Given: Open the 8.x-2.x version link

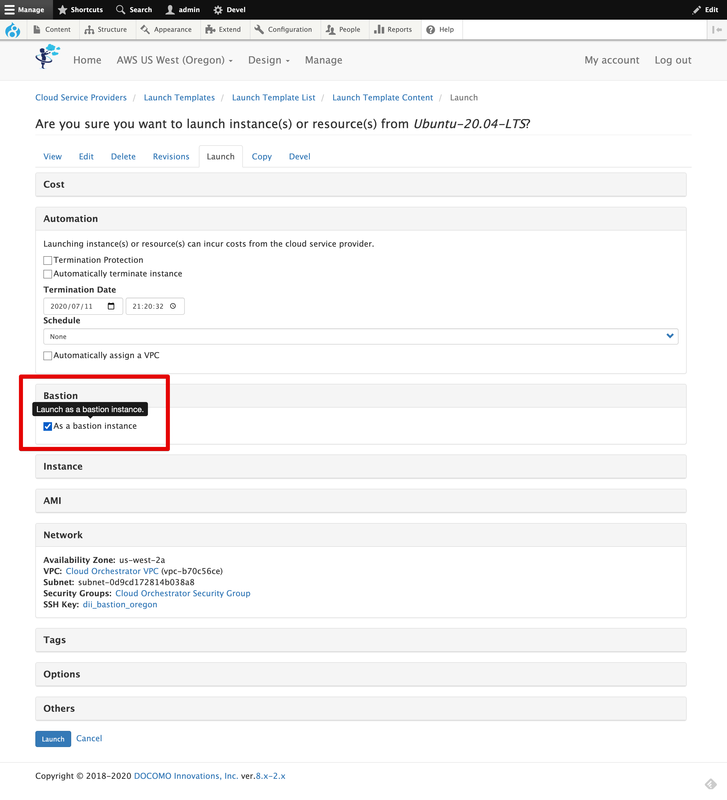Looking at the screenshot, I should click(271, 776).
